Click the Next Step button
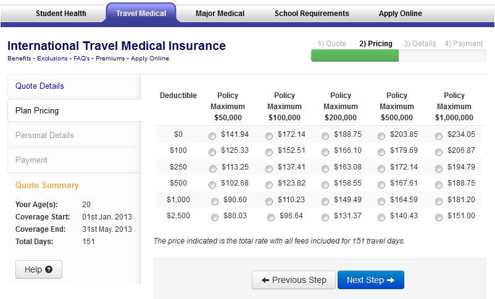 tap(370, 280)
